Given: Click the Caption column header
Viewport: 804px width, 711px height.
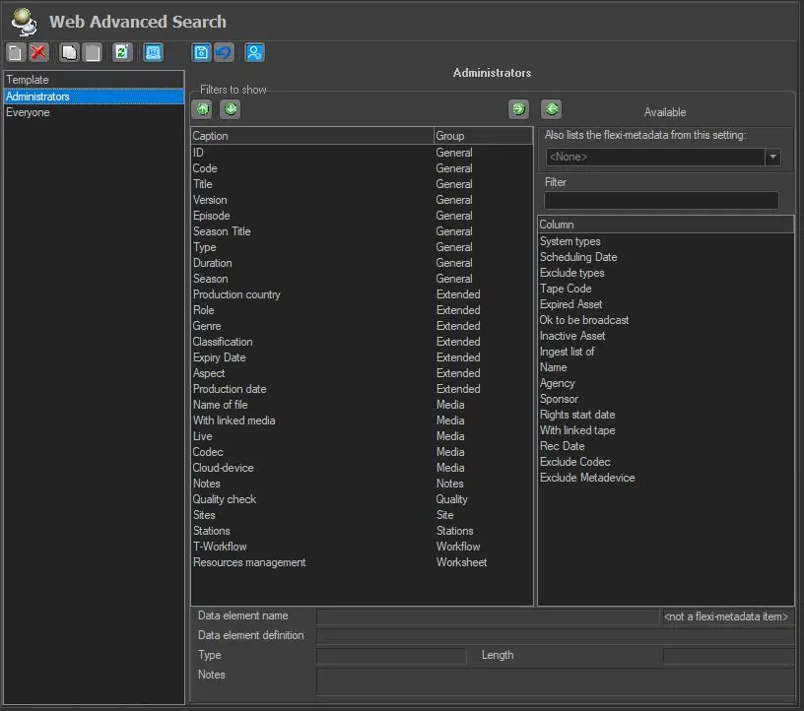Looking at the screenshot, I should coord(310,136).
